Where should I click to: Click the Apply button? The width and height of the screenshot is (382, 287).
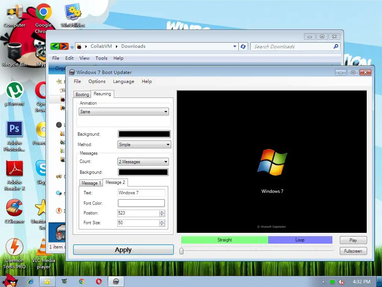123,250
